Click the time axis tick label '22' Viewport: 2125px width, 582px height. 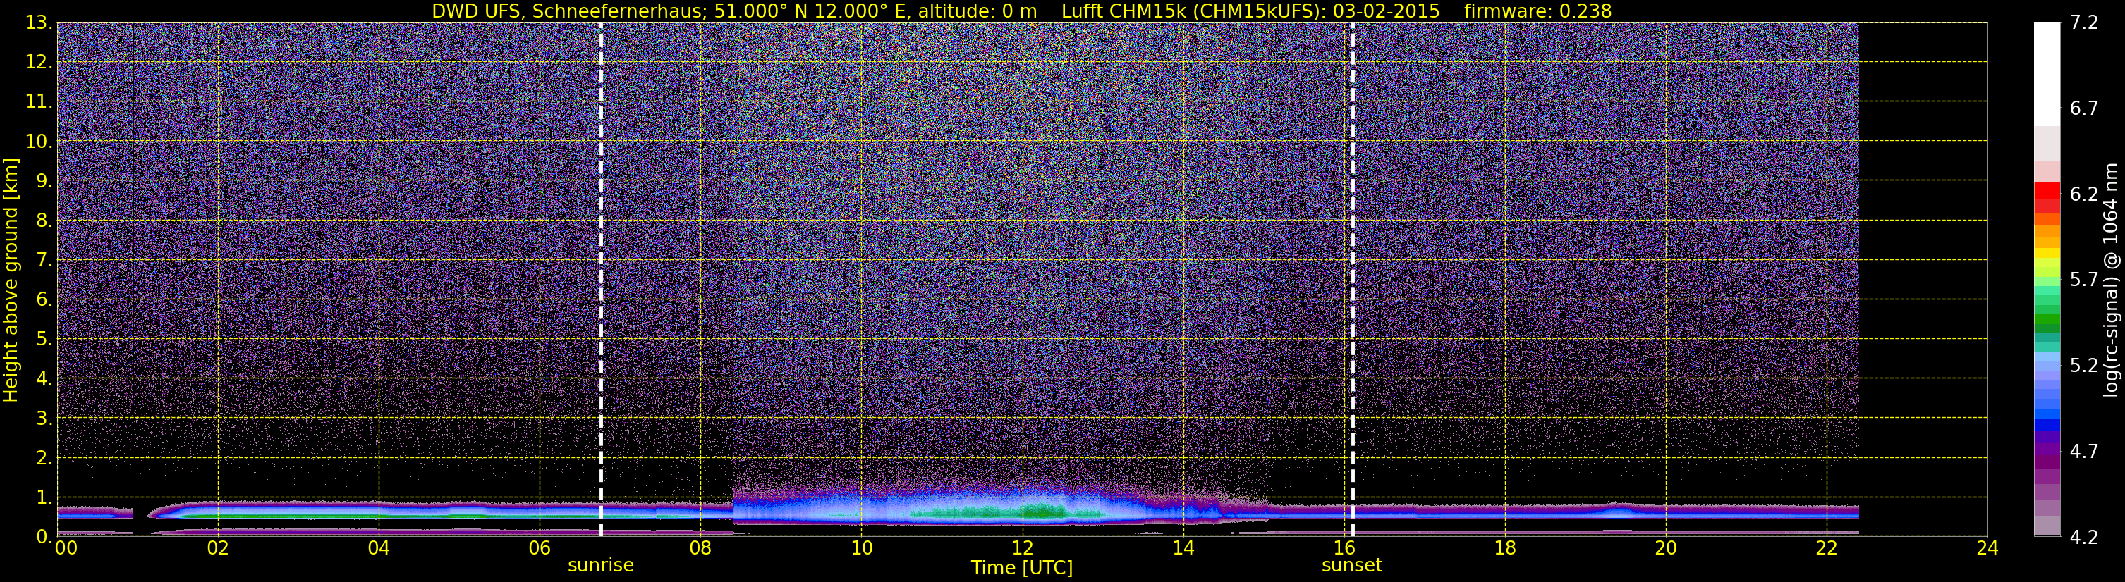pyautogui.click(x=1827, y=548)
